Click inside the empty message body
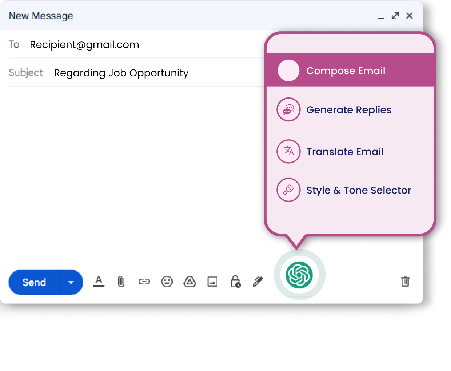451x371 pixels. coord(135,164)
